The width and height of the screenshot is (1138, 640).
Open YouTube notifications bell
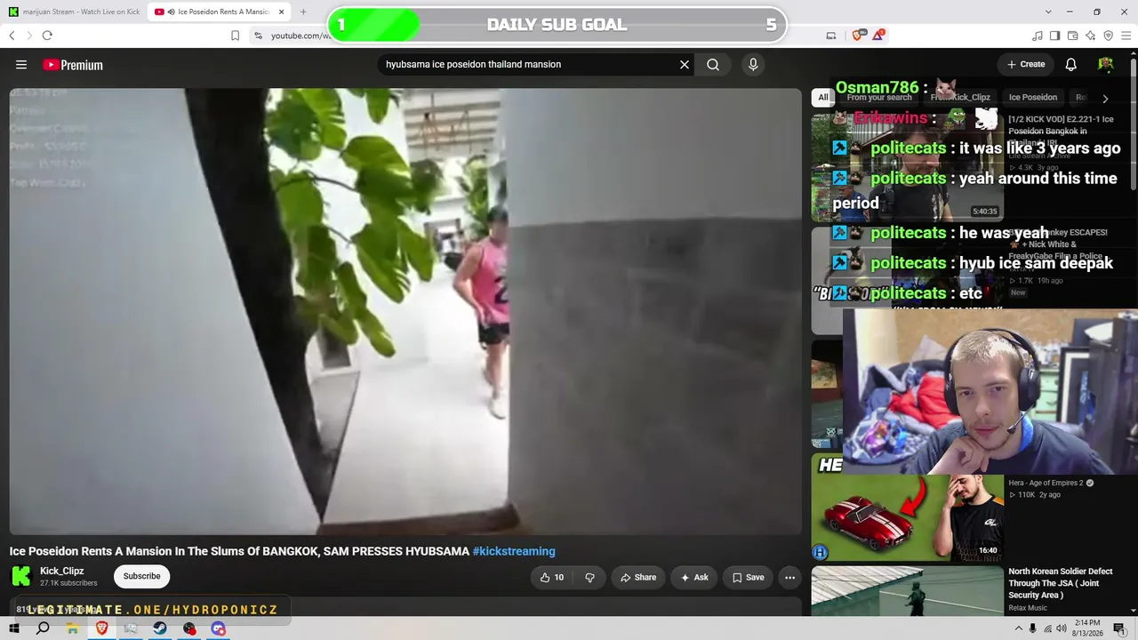coord(1071,64)
